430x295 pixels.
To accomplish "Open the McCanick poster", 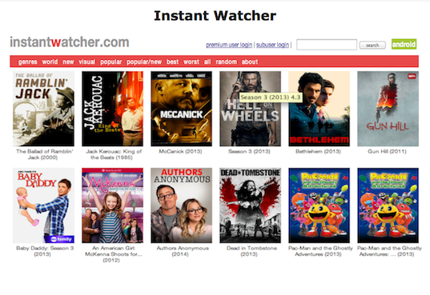I will coord(181,109).
